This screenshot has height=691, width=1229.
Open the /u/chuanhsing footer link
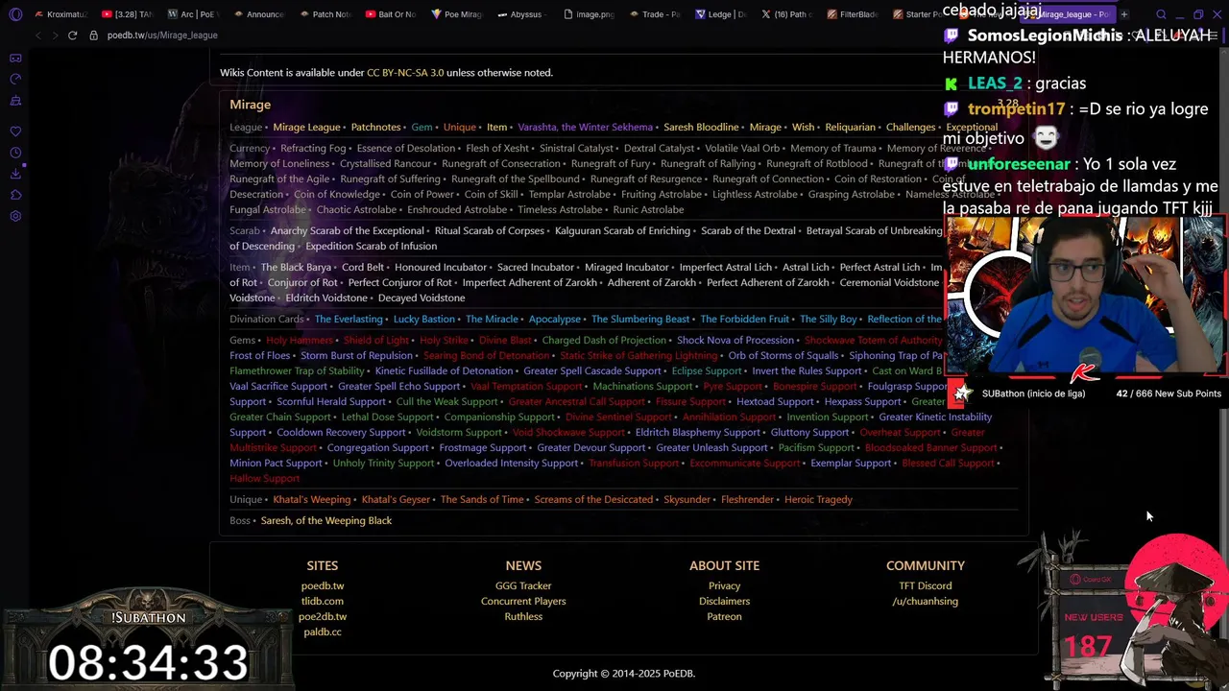(926, 602)
